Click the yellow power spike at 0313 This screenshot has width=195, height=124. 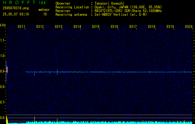click(57, 121)
